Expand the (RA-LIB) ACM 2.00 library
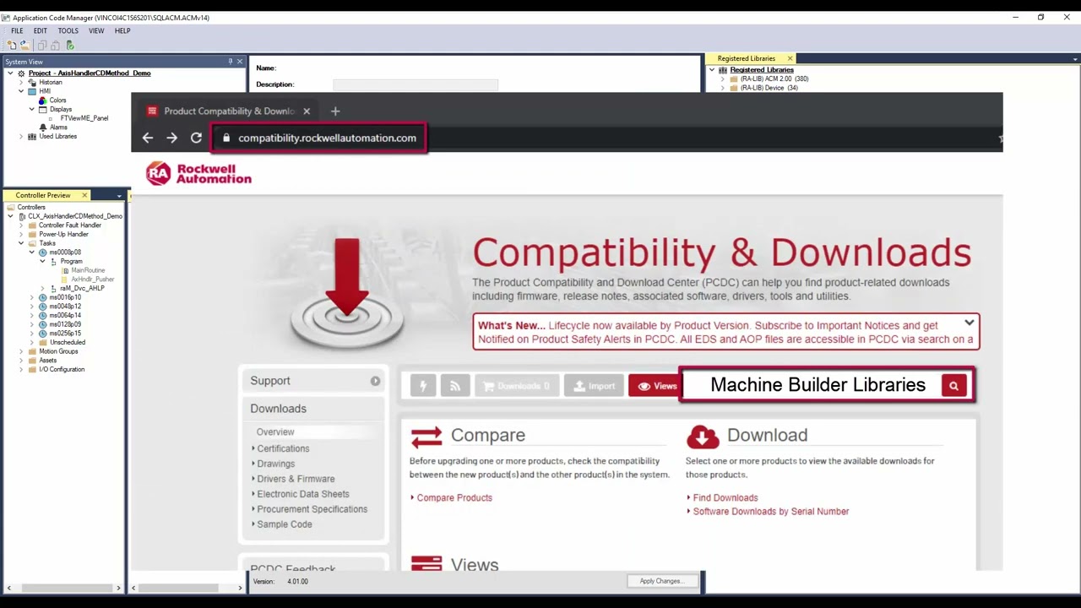This screenshot has width=1081, height=608. (723, 79)
